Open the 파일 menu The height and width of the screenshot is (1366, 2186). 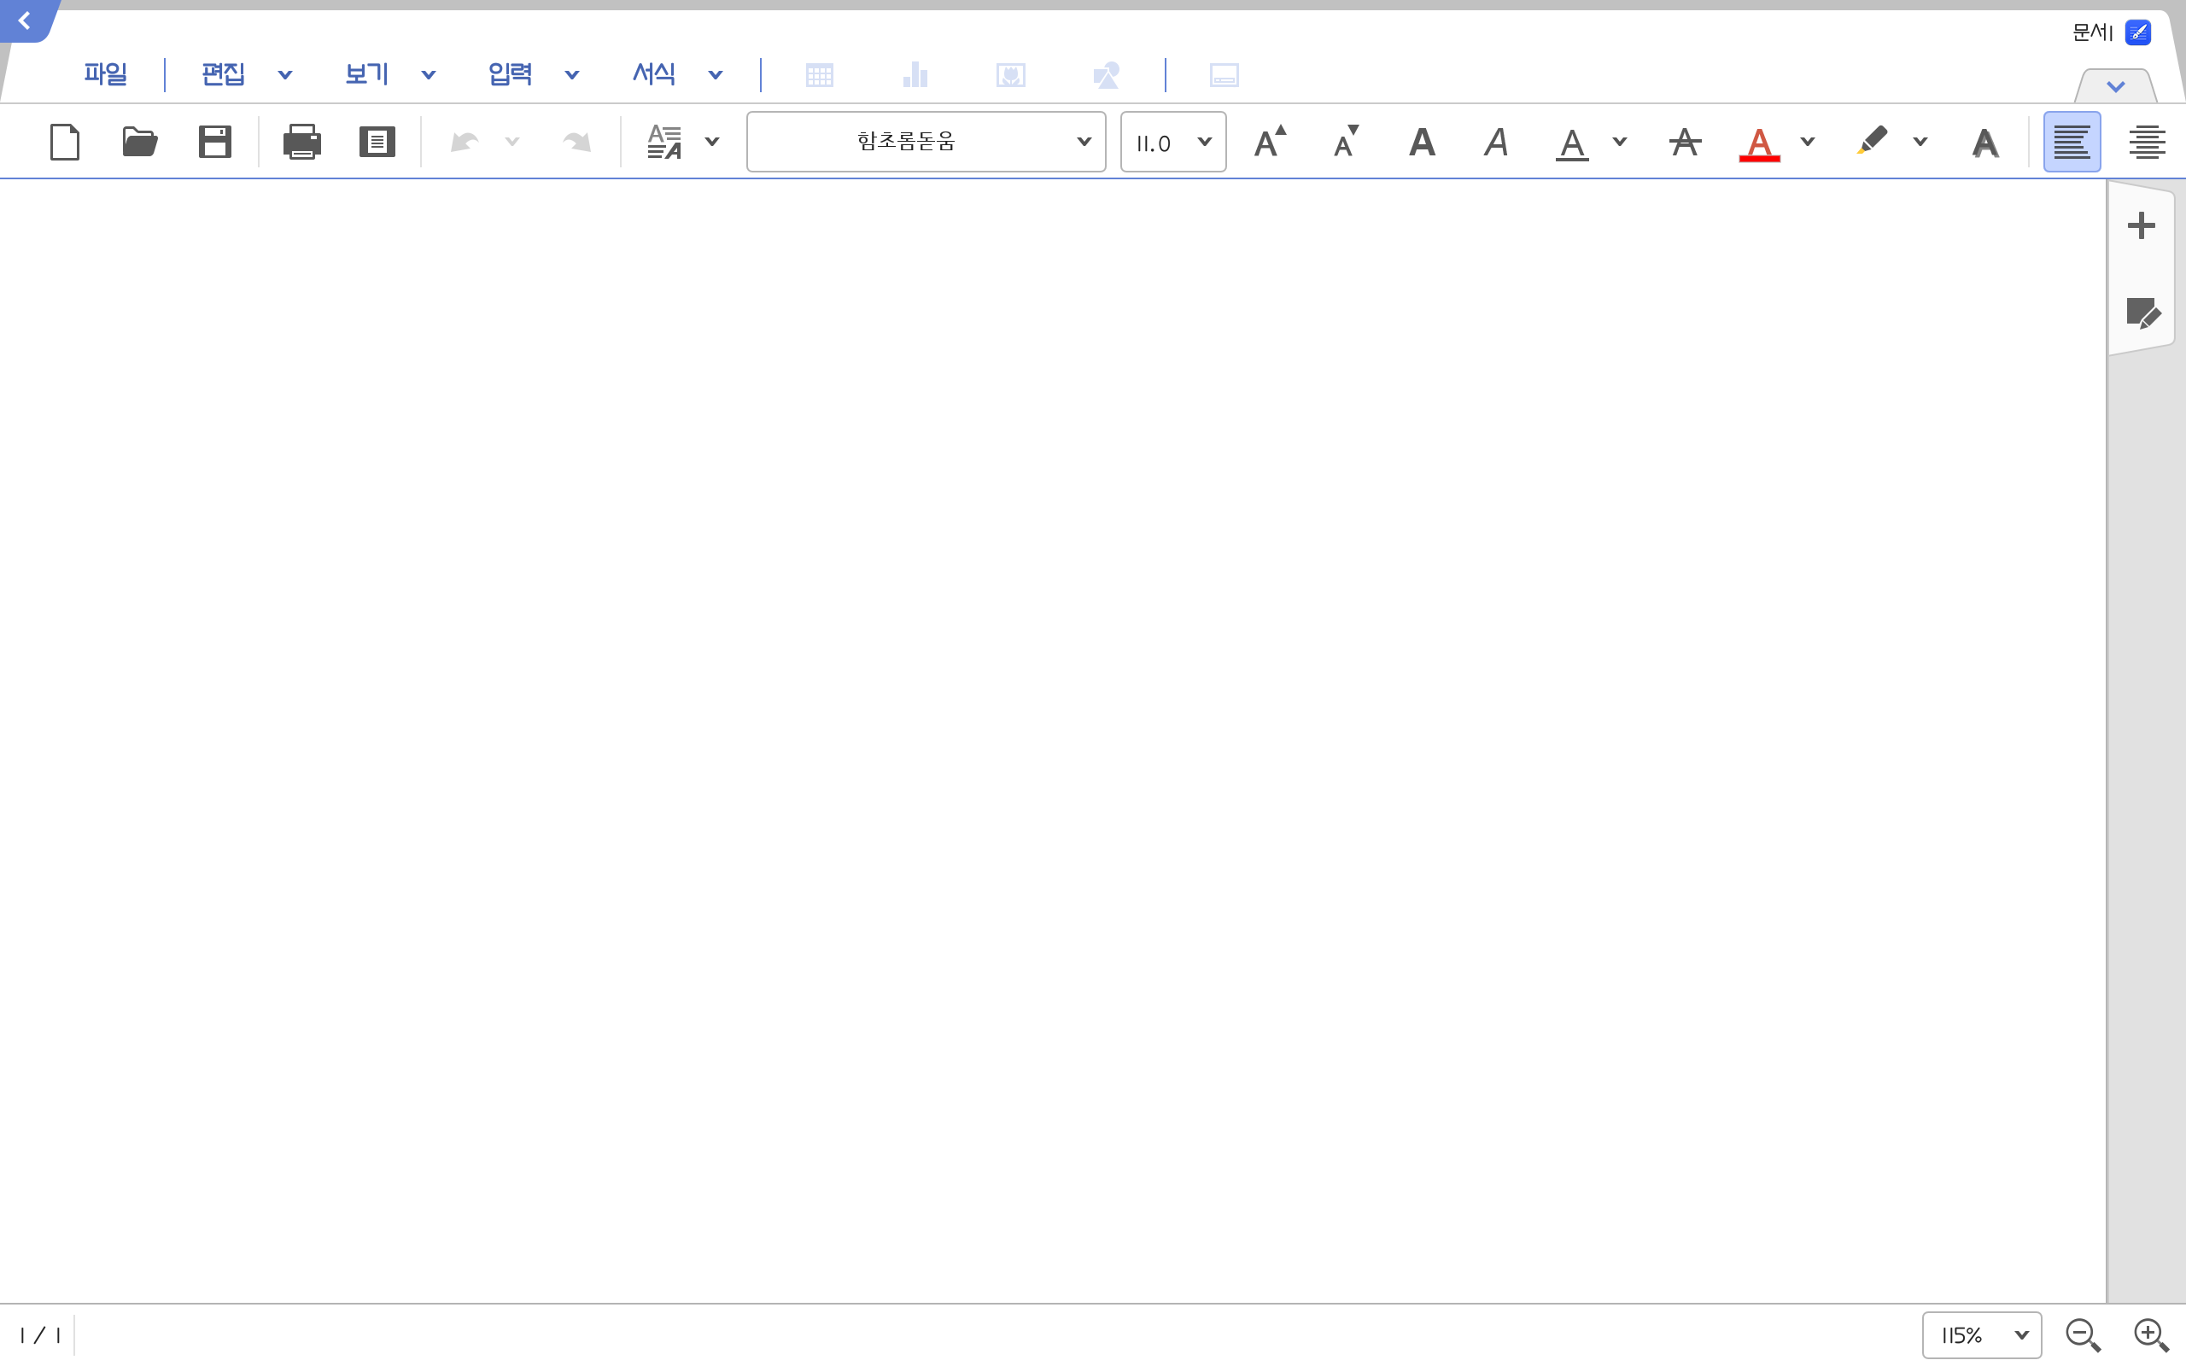coord(106,74)
